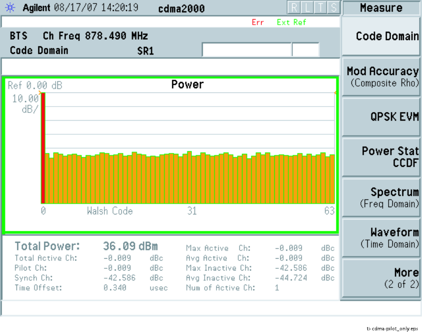Click Ch Freq 878.490 MHz readout

tap(95, 36)
